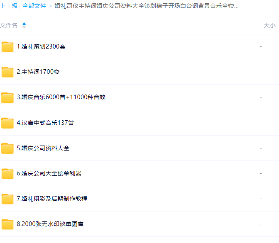
Task: Click current folder path text in breadcrumb
Action: point(147,6)
